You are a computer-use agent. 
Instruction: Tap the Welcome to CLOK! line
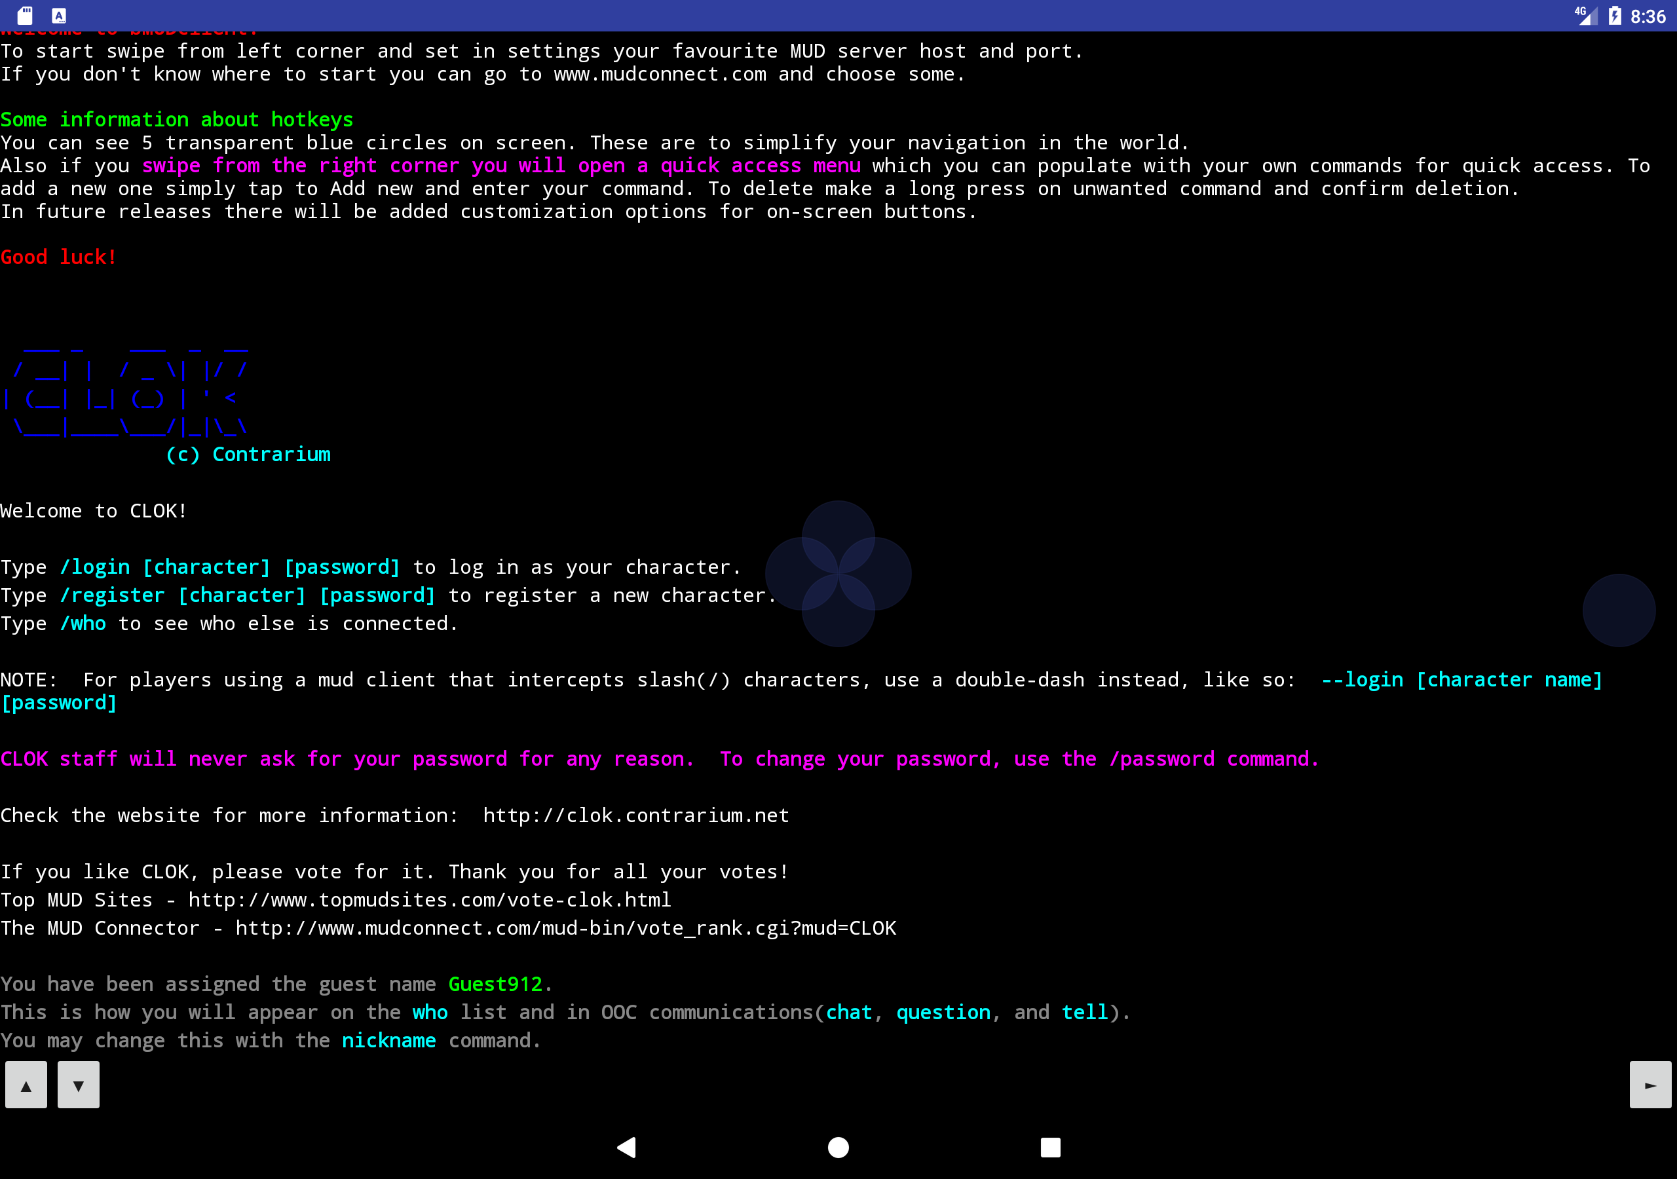pos(94,512)
